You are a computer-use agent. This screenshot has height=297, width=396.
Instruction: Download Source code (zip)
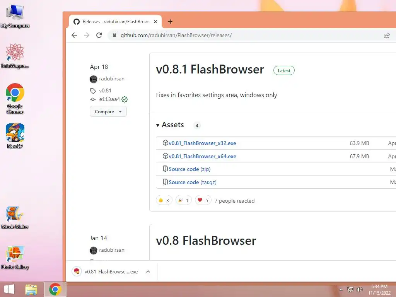coord(189,169)
